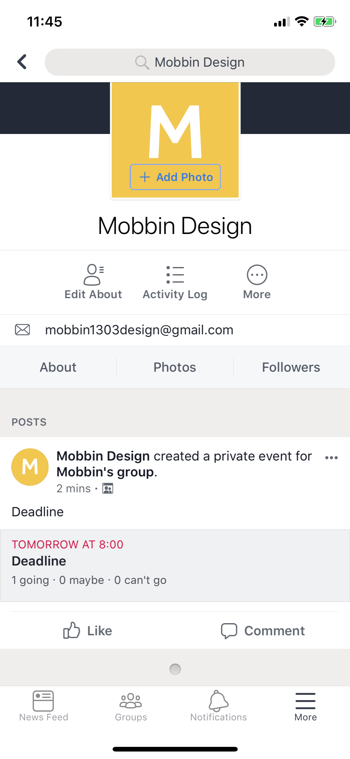Open the Deadline event card
350x759 pixels.
click(x=175, y=566)
